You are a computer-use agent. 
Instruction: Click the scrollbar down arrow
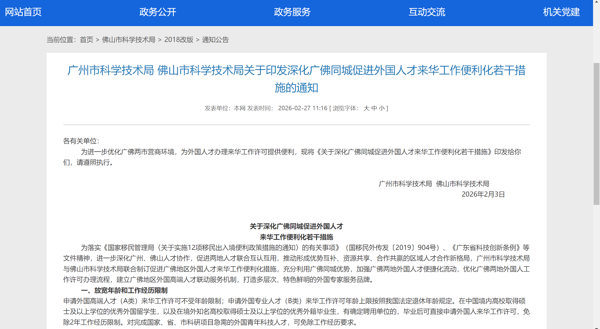596,327
